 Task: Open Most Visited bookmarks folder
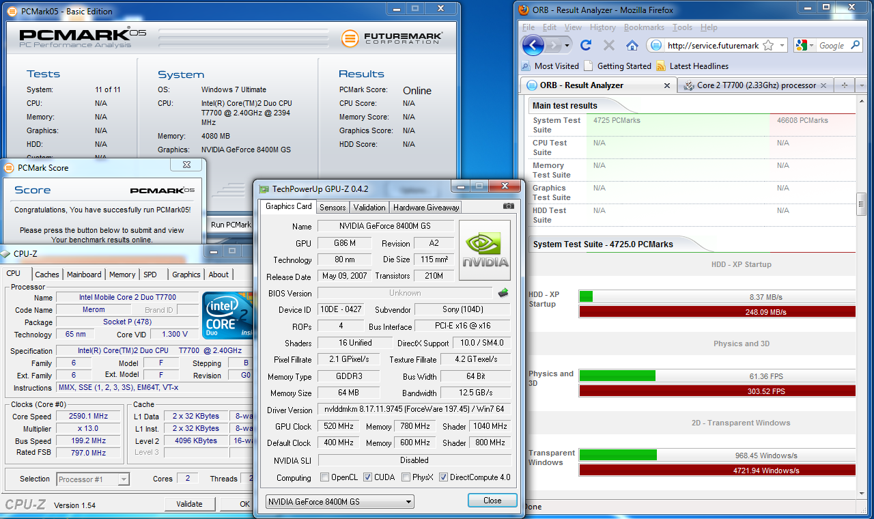550,66
